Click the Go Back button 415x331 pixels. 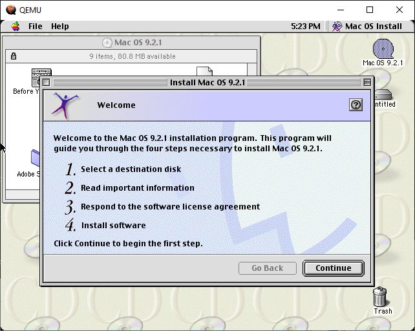pos(267,268)
